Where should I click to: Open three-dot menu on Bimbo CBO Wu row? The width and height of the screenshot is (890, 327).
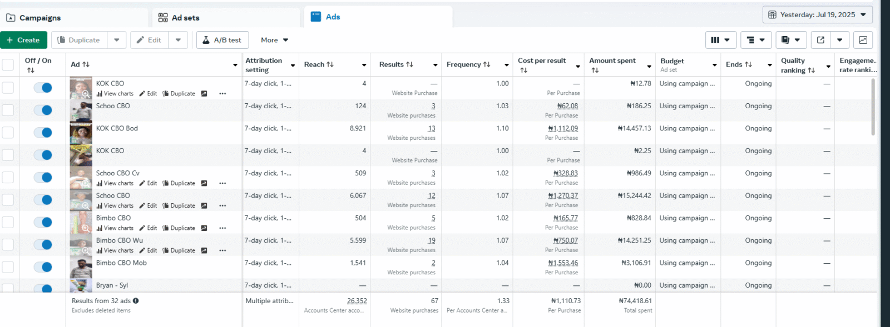222,250
